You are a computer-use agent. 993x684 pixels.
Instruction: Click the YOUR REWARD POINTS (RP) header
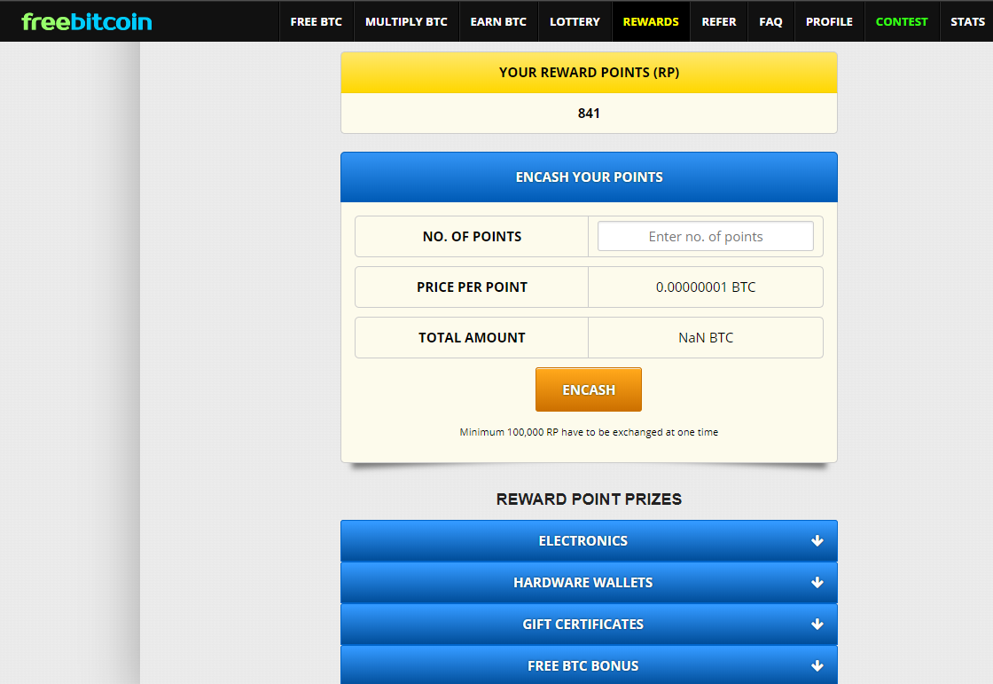tap(589, 72)
